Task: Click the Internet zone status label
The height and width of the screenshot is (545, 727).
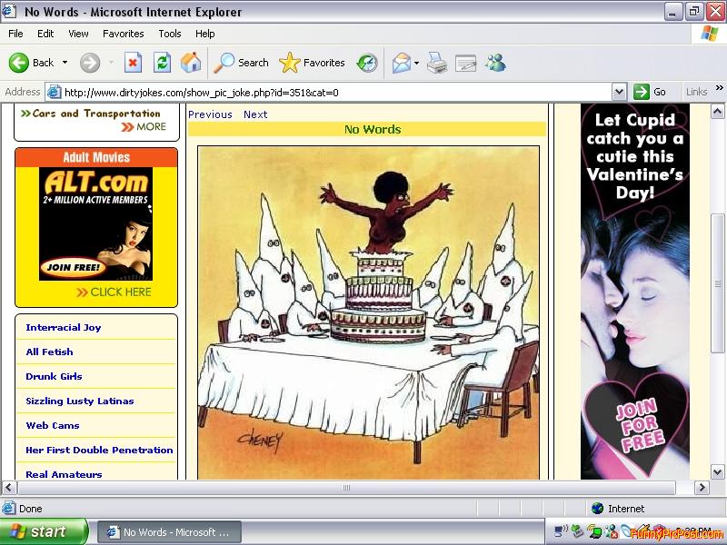Action: coord(626,509)
